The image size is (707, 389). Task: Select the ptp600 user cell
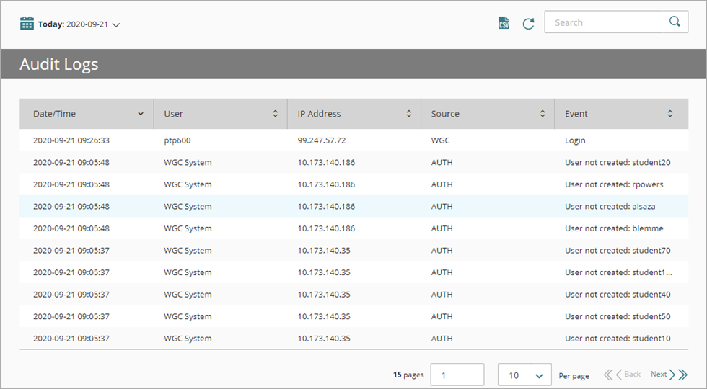[177, 140]
